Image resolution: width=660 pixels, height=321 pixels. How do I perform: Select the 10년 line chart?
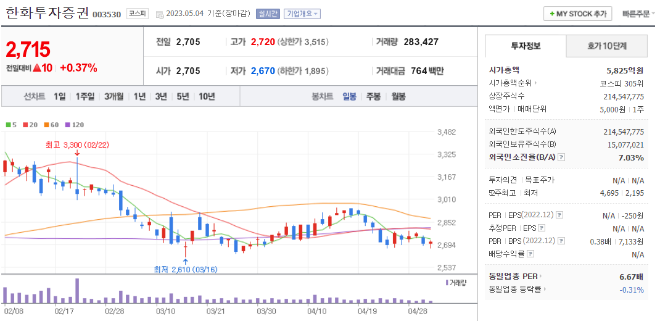click(x=207, y=96)
